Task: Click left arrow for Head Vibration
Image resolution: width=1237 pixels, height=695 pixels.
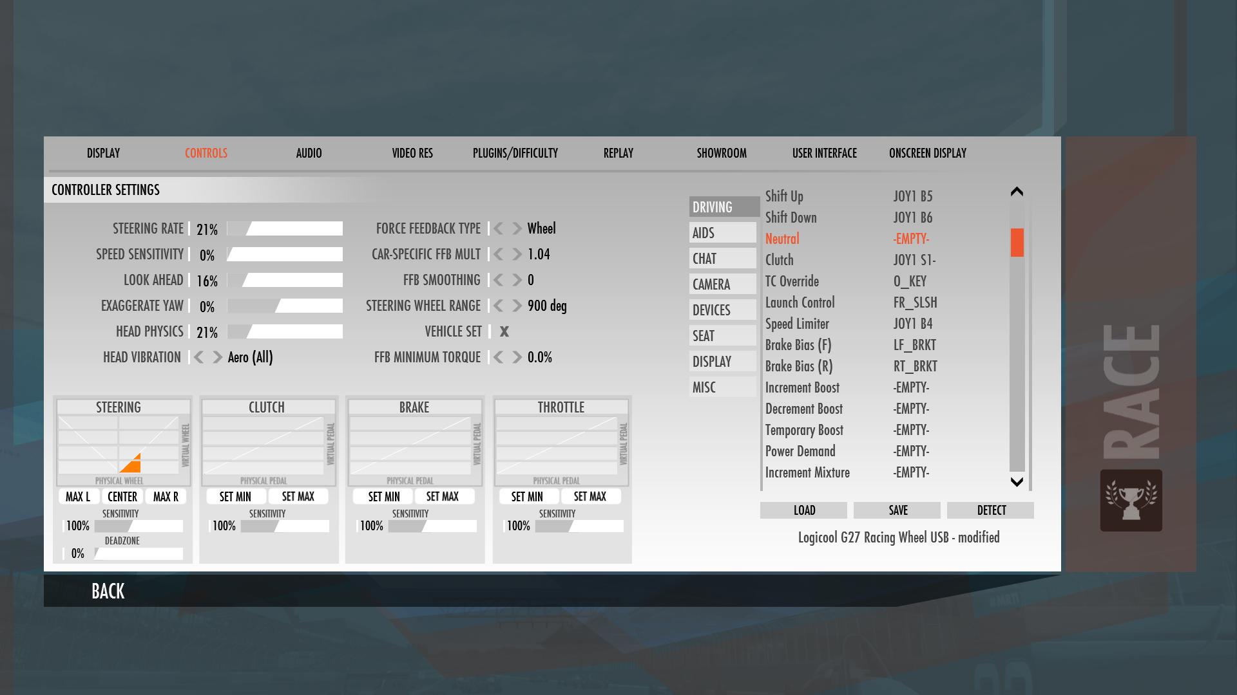Action: click(x=199, y=357)
